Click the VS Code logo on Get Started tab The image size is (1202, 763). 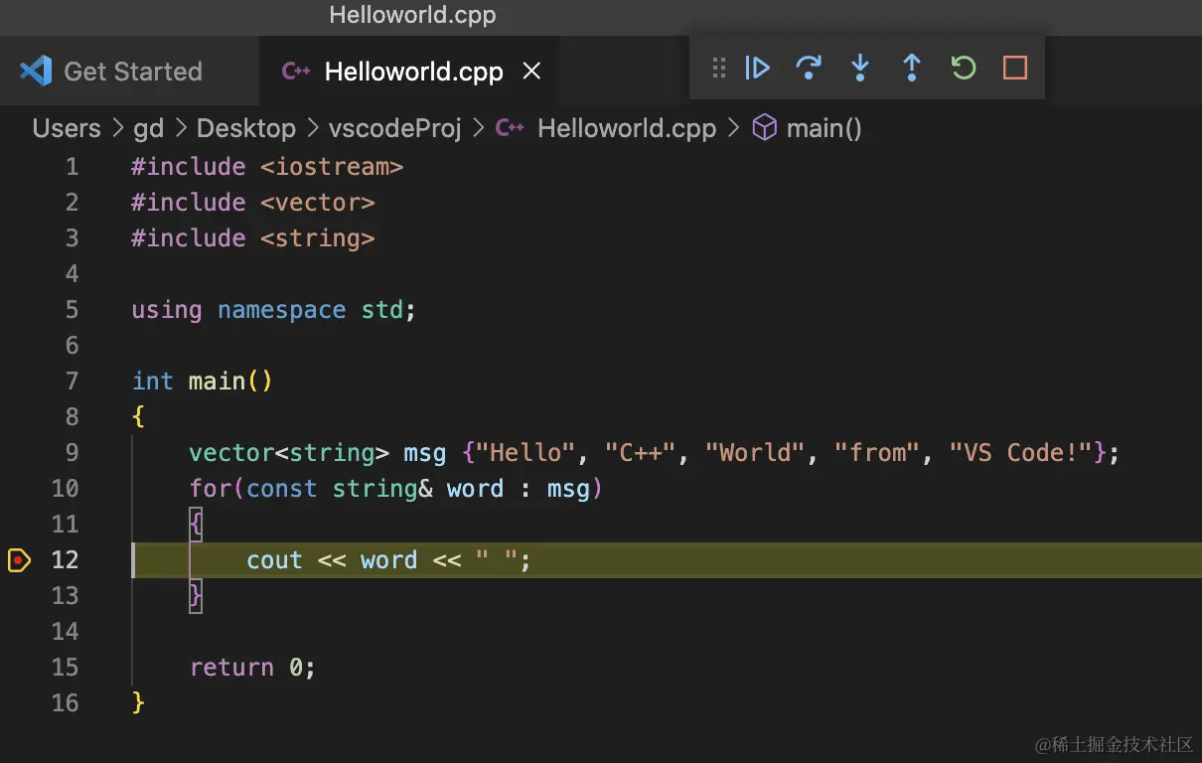pos(35,71)
